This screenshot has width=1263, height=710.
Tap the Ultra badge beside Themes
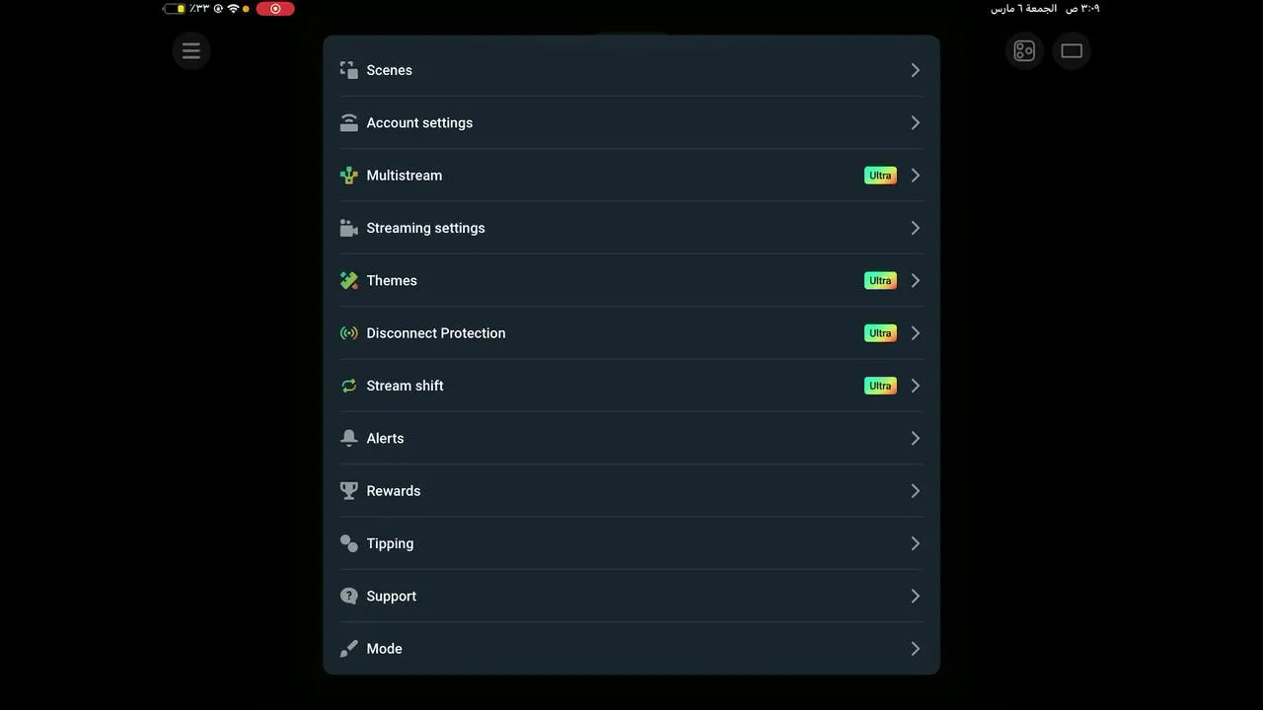pyautogui.click(x=880, y=281)
